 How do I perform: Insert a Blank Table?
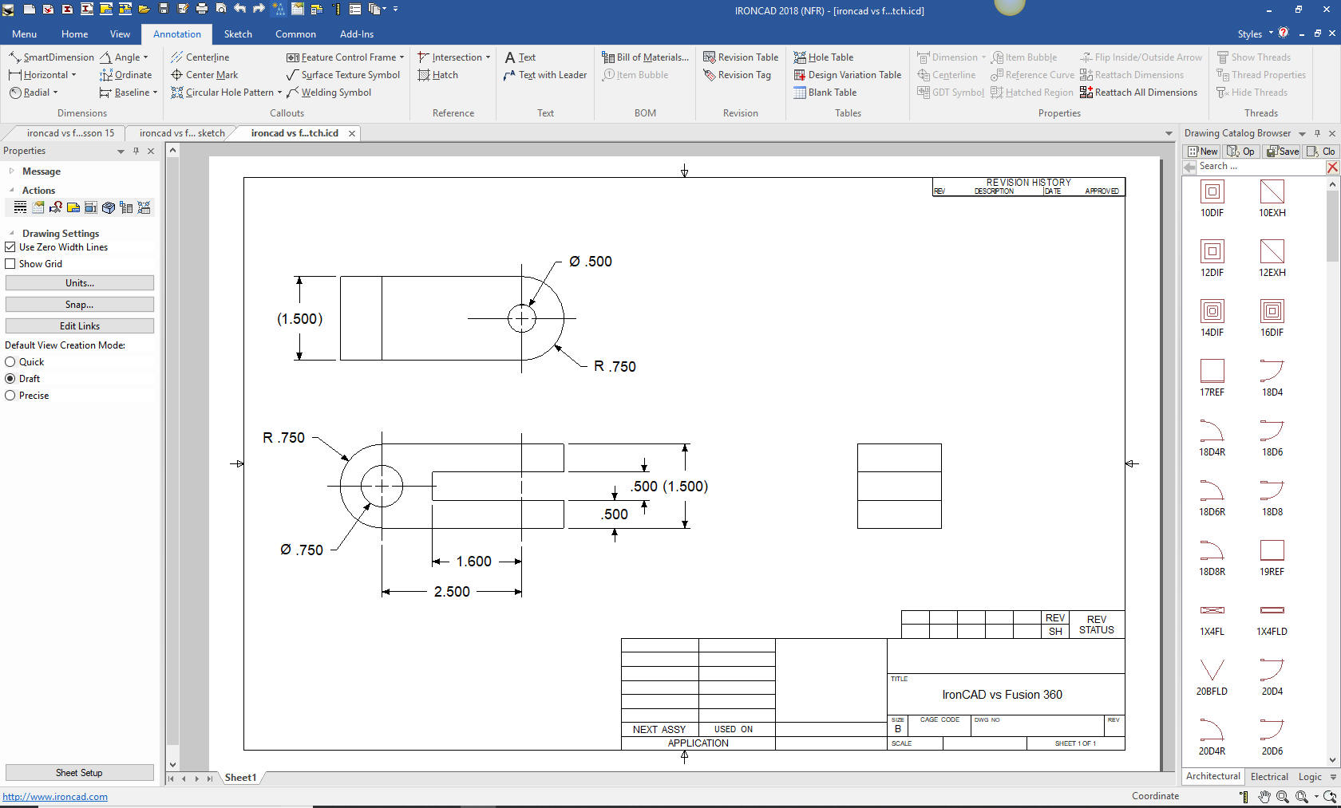click(x=825, y=93)
